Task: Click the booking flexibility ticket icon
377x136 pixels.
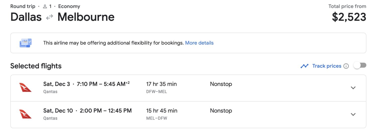Action: pyautogui.click(x=25, y=43)
